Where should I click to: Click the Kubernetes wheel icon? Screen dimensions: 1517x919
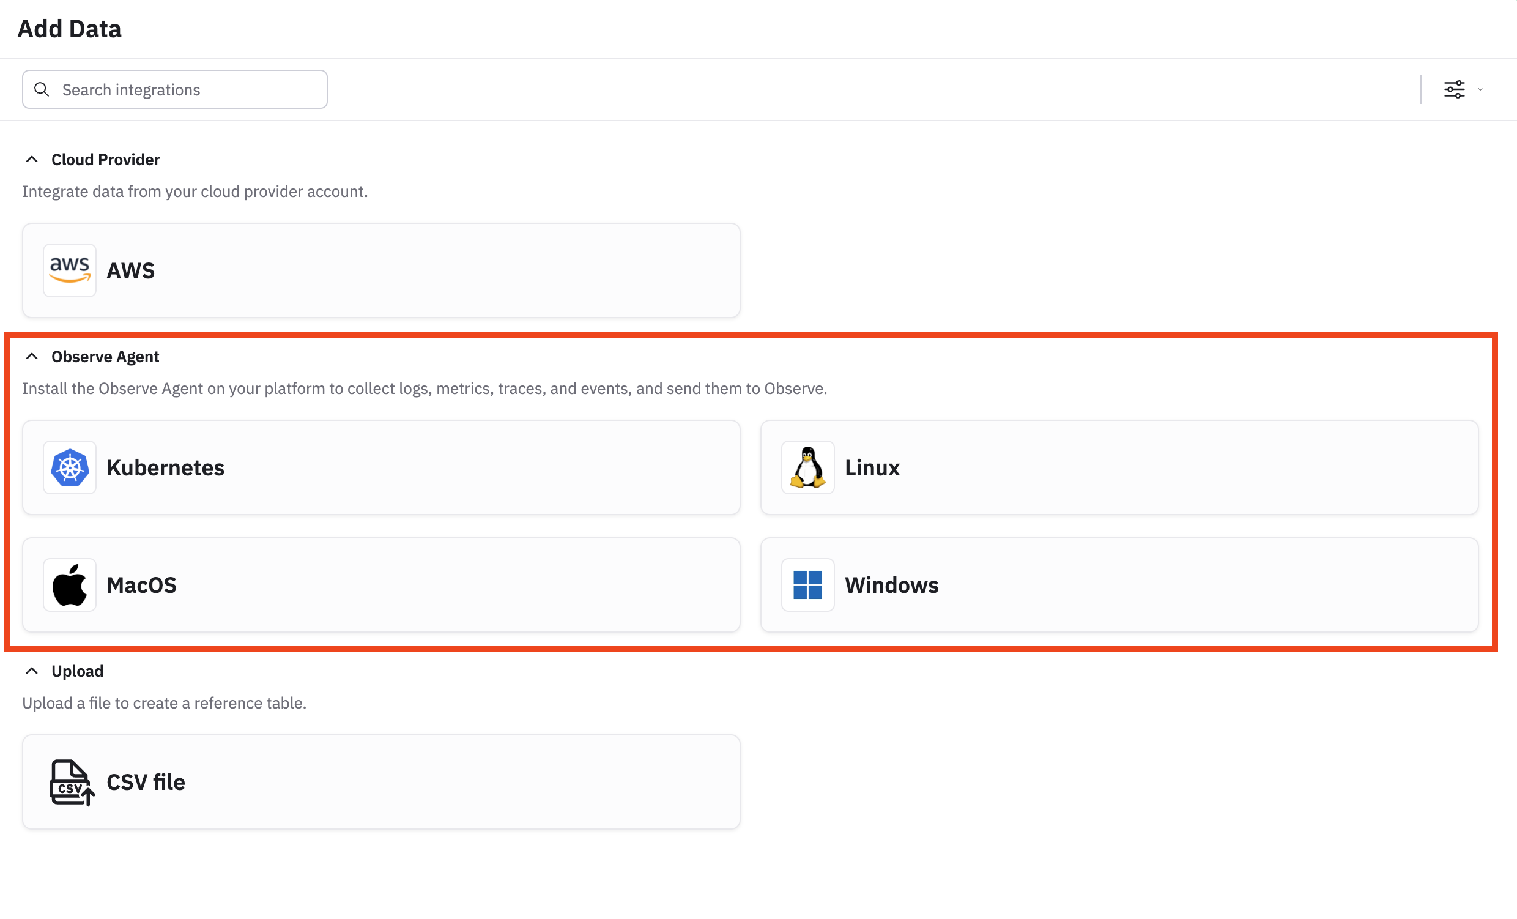[x=70, y=467]
